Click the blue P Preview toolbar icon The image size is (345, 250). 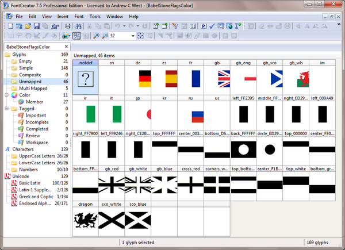204,26
